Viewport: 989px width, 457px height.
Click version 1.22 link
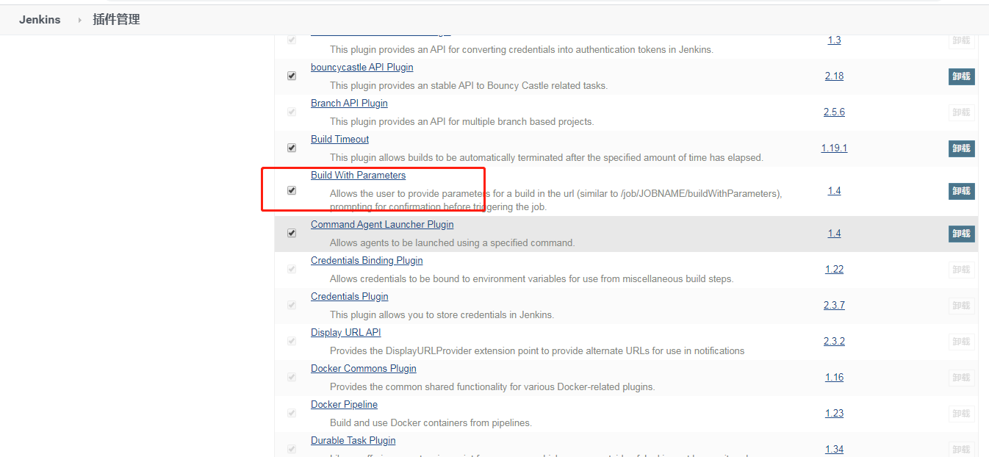(x=834, y=269)
